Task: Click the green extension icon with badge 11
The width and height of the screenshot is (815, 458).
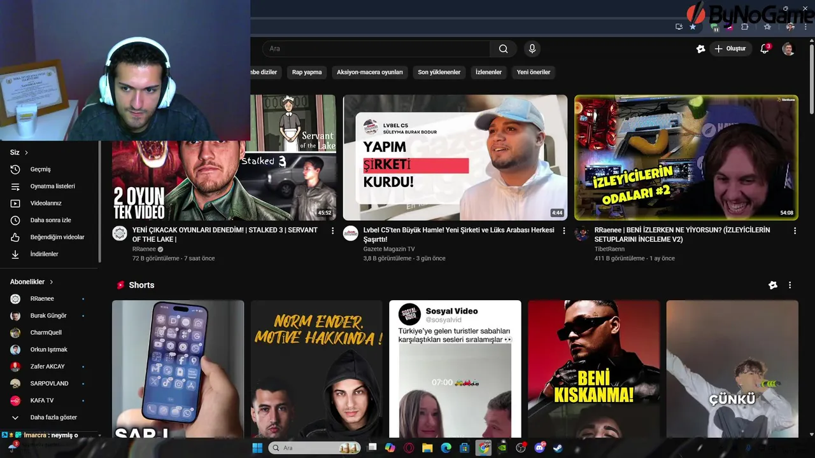Action: (716, 27)
